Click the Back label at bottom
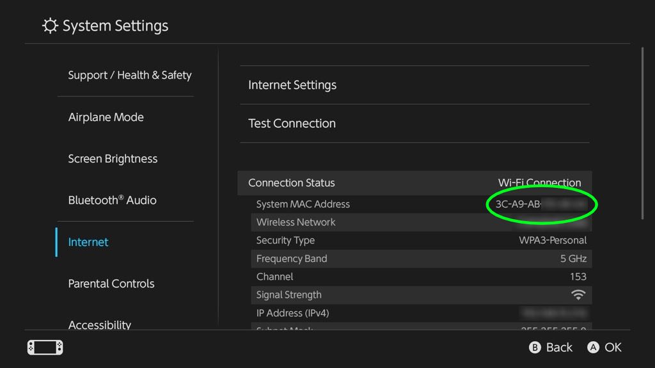The height and width of the screenshot is (368, 655). 559,347
